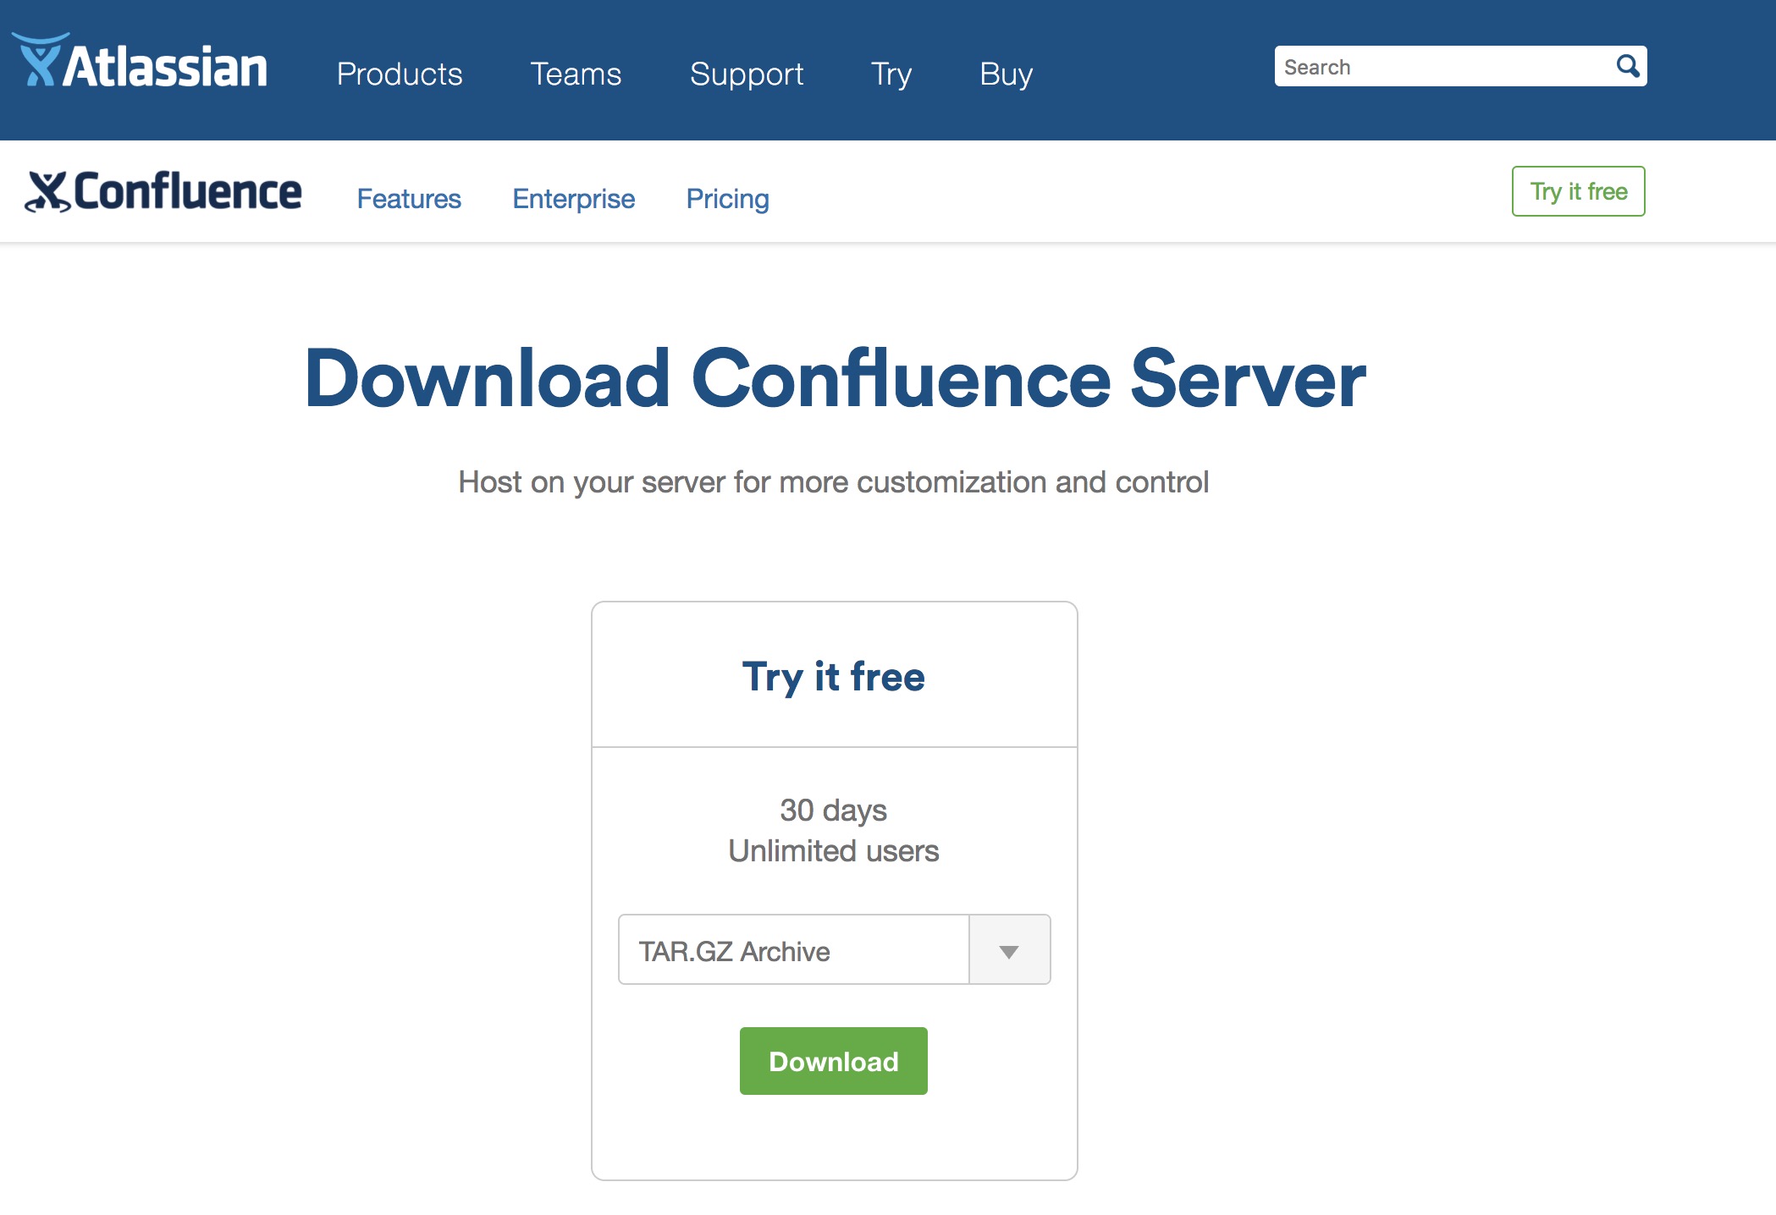
Task: Click the Confluence logo
Action: click(163, 191)
